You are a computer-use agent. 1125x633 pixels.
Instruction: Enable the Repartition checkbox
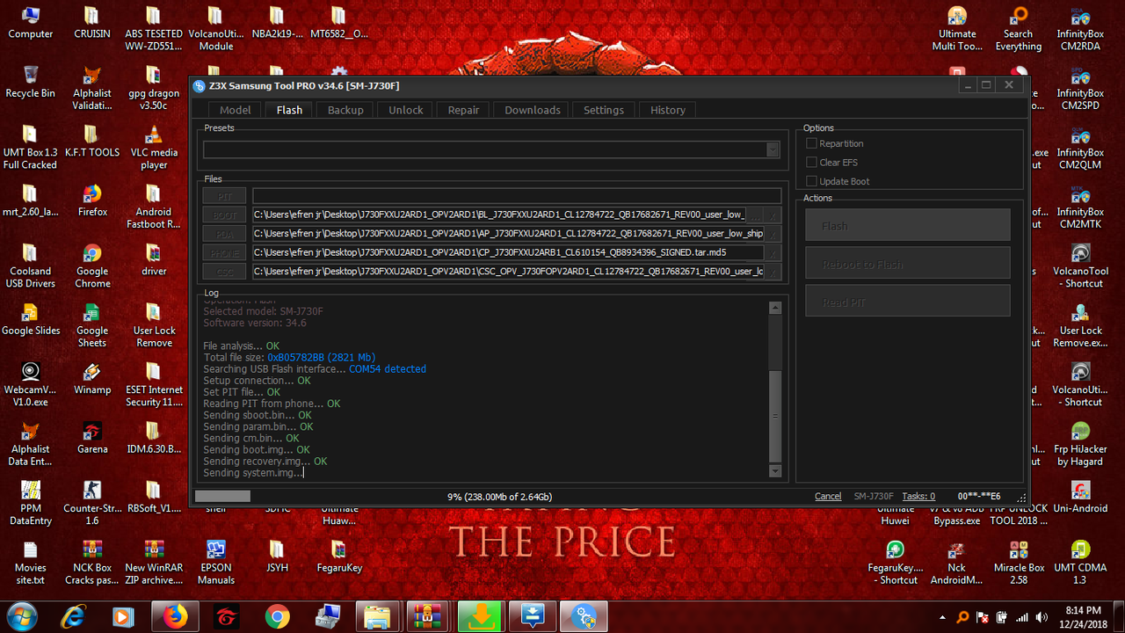812,143
